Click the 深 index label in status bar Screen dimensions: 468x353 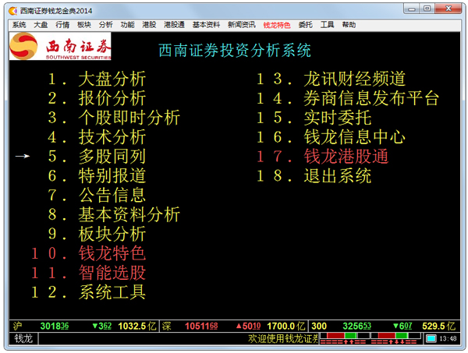(167, 327)
